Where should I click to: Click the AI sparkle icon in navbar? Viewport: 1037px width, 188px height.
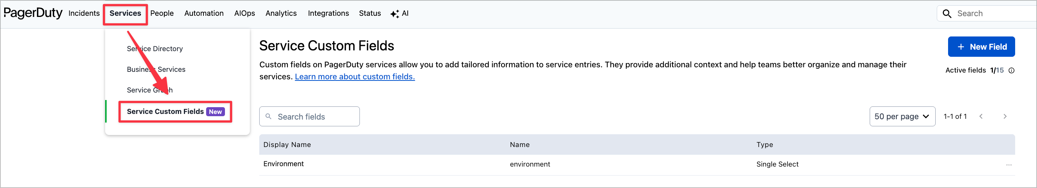coord(395,14)
